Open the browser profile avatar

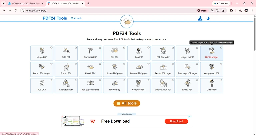point(246,10)
